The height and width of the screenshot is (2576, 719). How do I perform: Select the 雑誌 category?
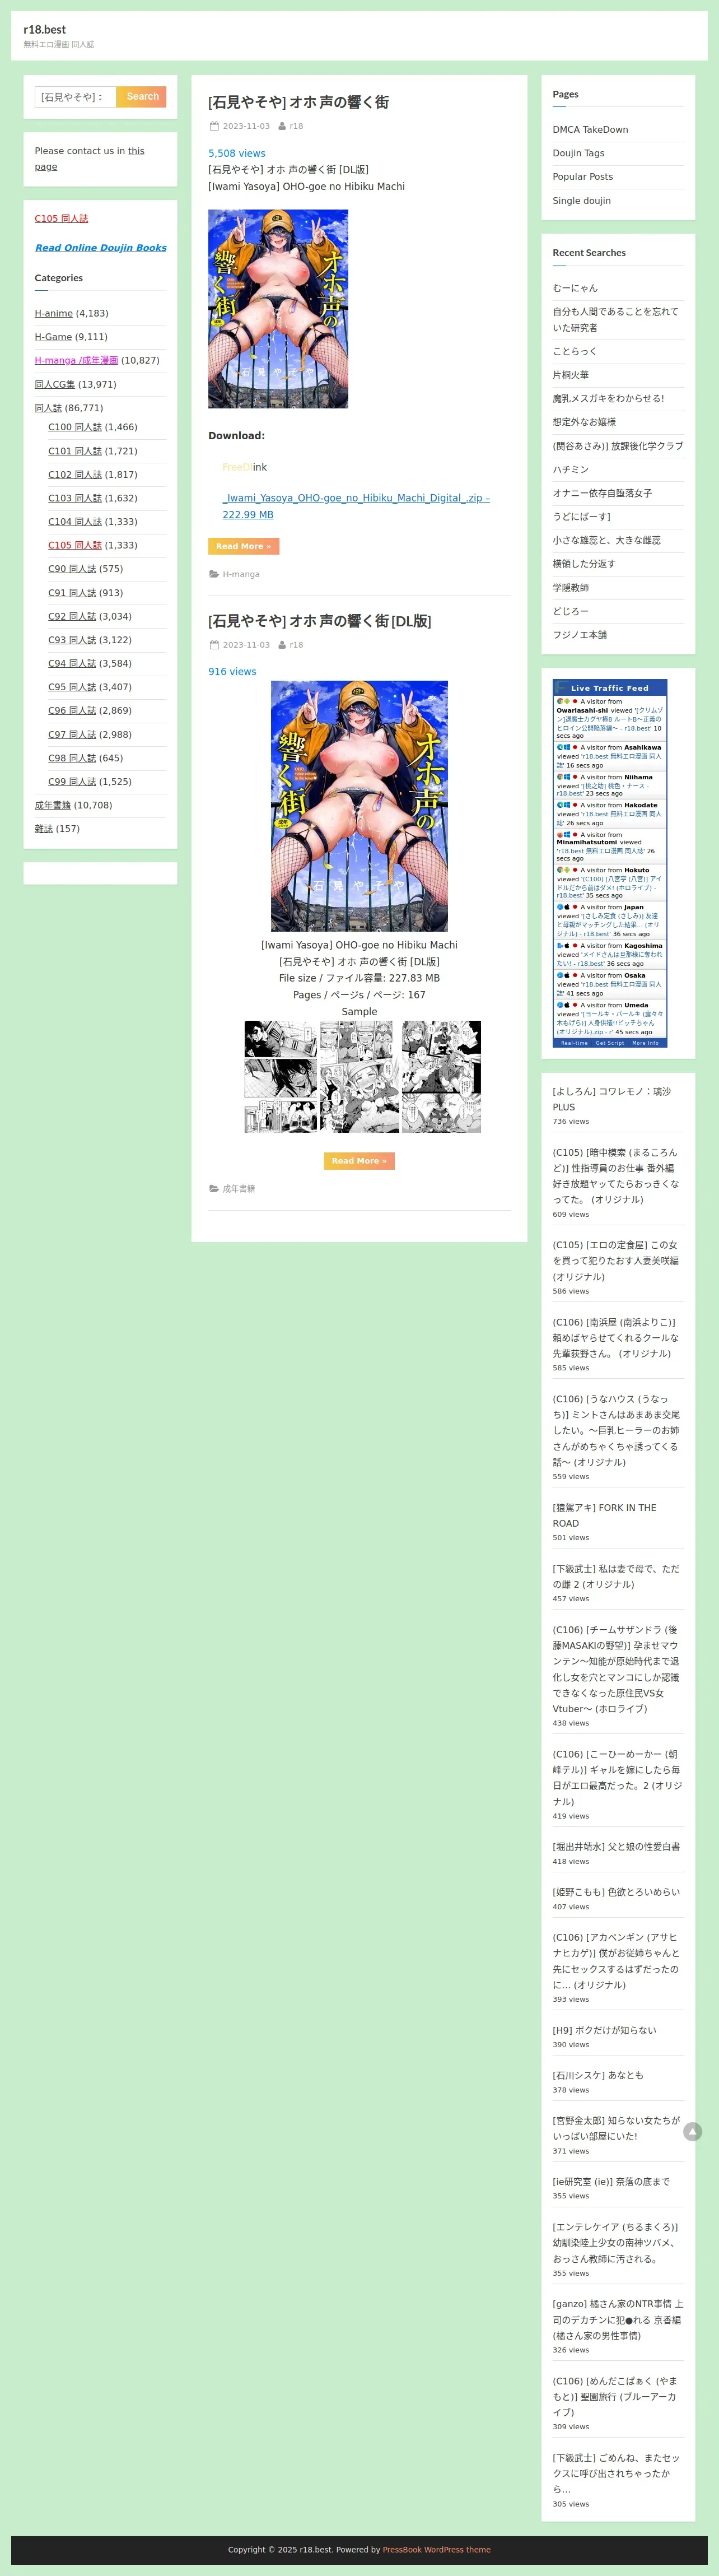point(44,829)
